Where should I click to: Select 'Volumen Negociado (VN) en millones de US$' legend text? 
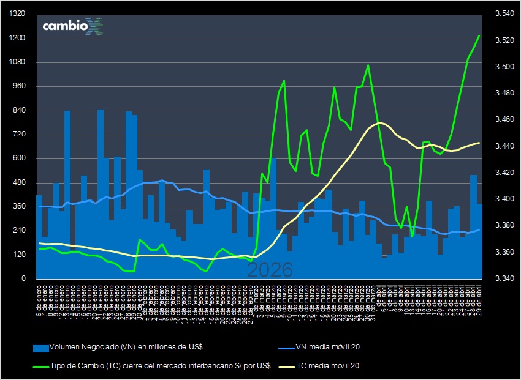[x=126, y=347]
